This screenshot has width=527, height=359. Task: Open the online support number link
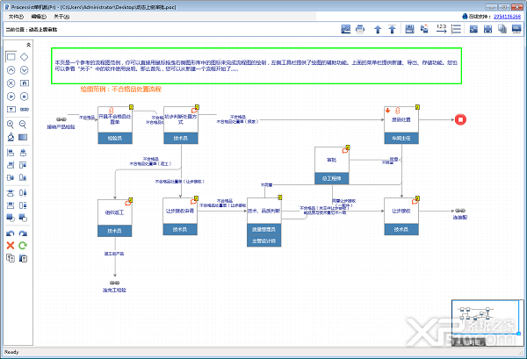pyautogui.click(x=507, y=17)
